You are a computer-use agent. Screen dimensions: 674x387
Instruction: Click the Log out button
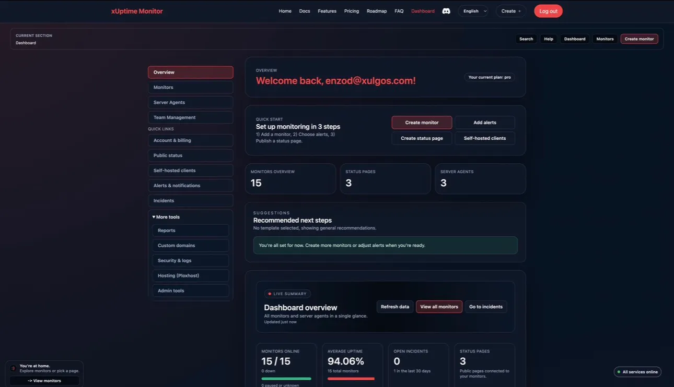[548, 11]
